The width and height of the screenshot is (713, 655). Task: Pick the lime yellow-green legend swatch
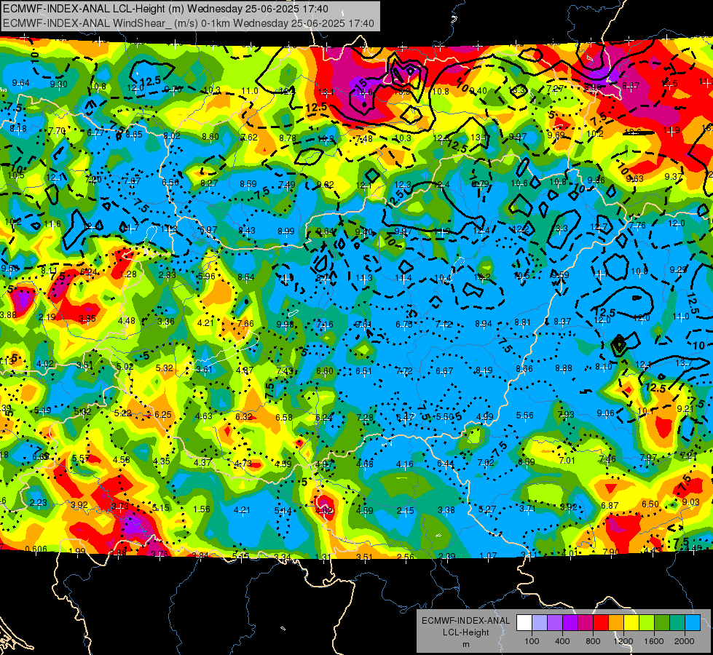point(647,623)
